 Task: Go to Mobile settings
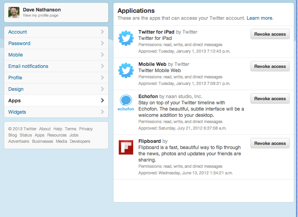pos(56,55)
